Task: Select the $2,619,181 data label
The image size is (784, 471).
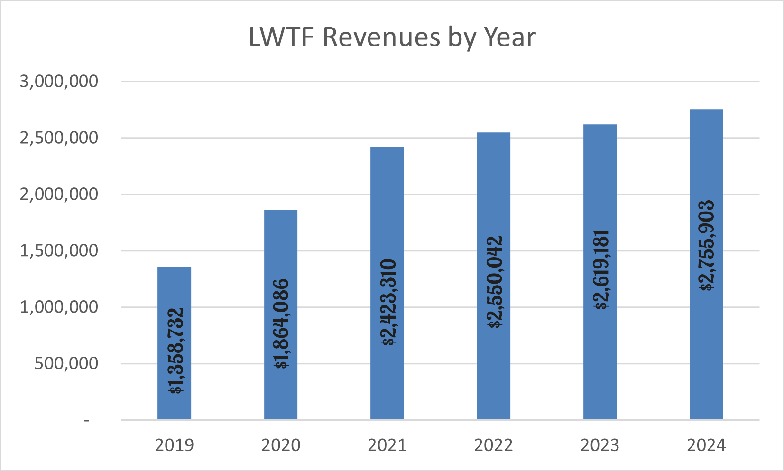Action: click(x=602, y=270)
